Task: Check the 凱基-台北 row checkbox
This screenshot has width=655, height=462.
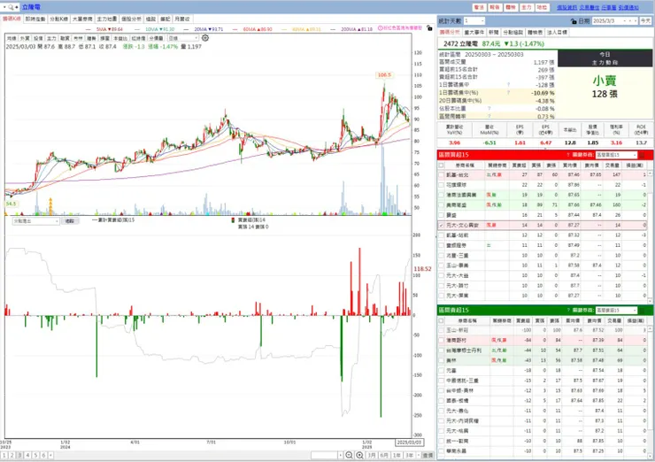Action: coord(442,175)
